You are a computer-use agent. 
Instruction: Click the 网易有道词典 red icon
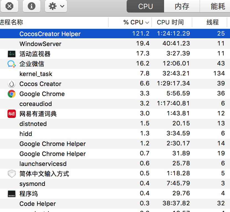pyautogui.click(x=11, y=114)
